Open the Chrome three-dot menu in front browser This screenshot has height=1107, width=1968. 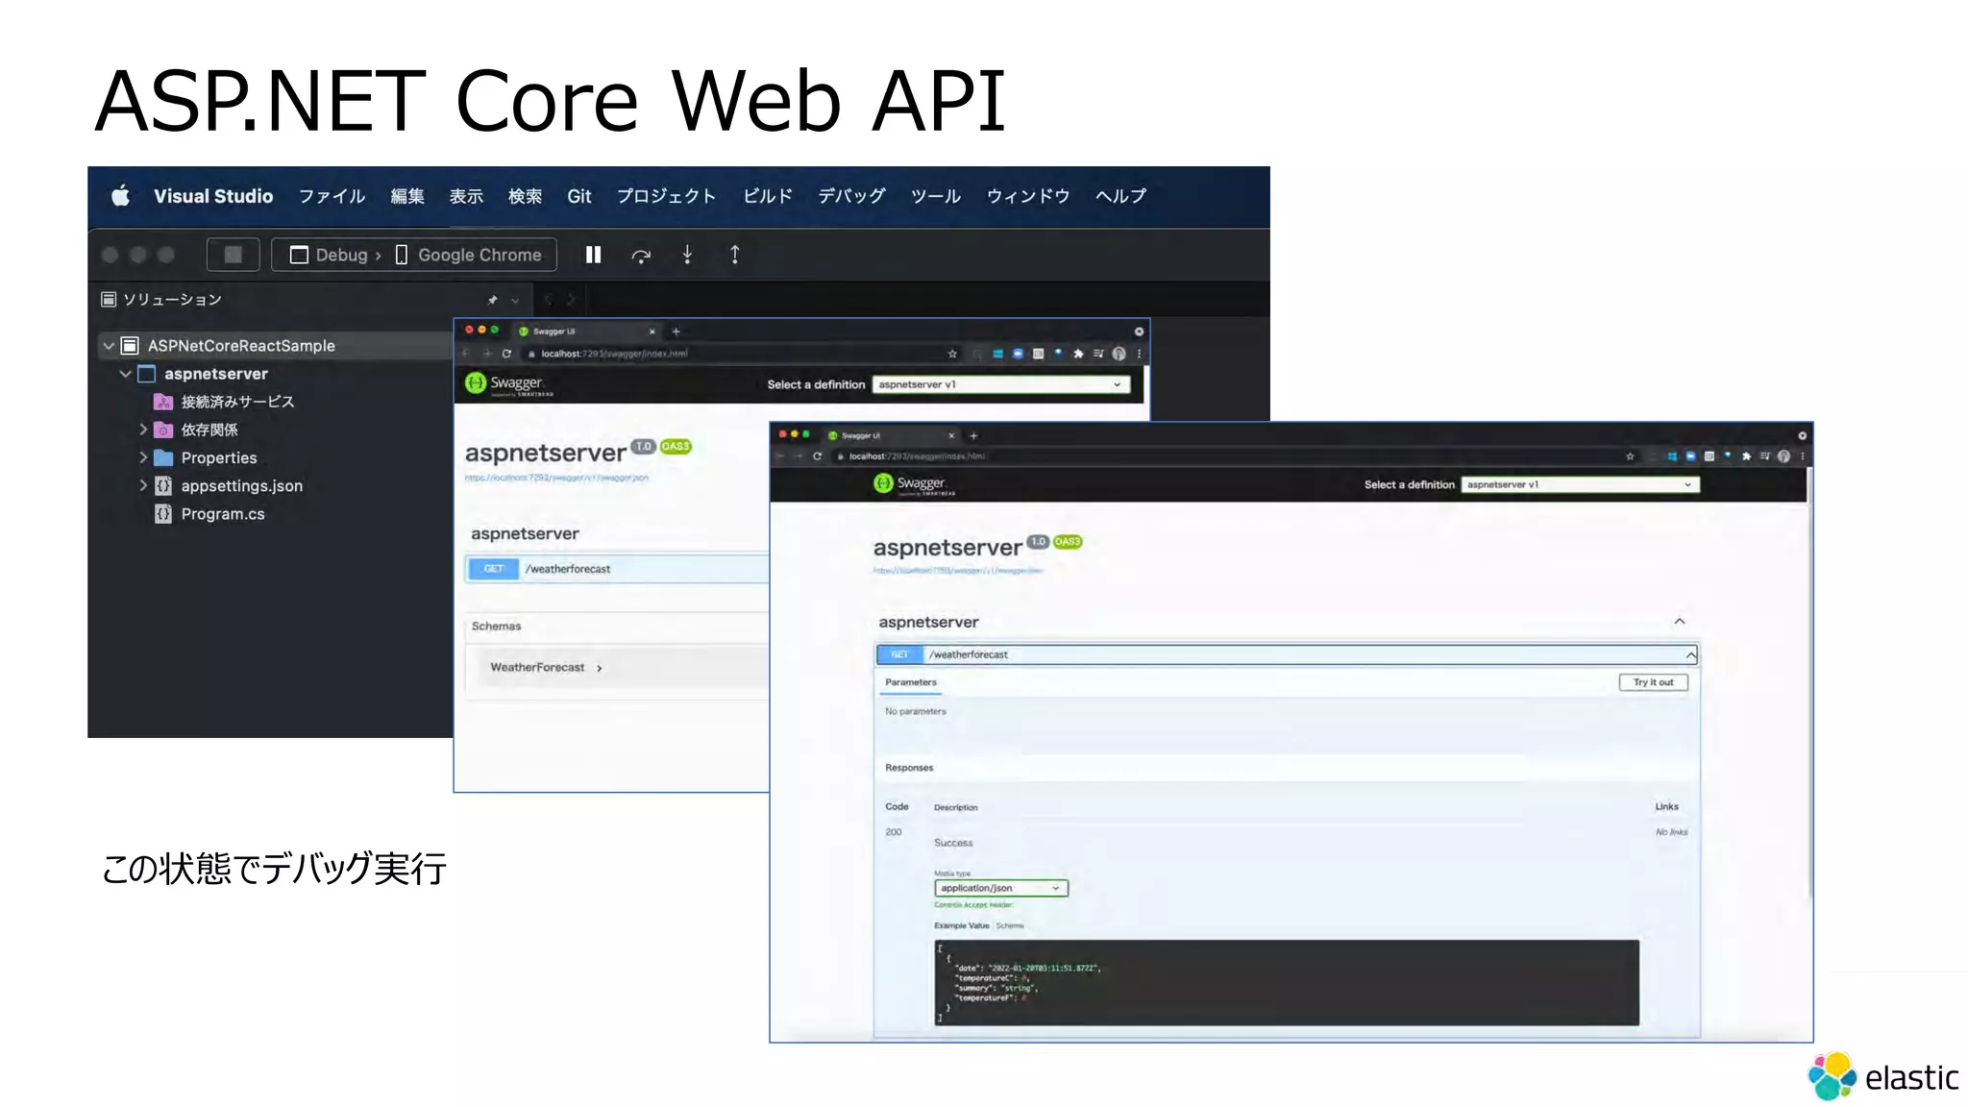[x=1803, y=456]
